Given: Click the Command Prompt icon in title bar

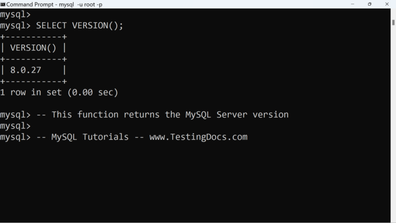Looking at the screenshot, I should (x=3, y=4).
